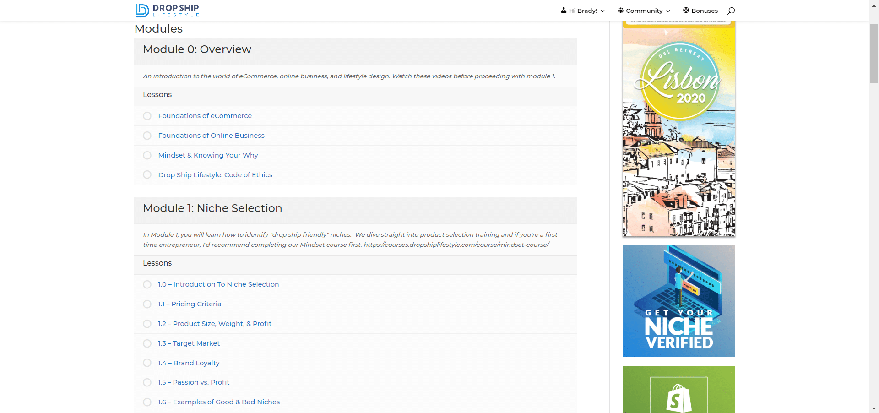The height and width of the screenshot is (413, 879).
Task: Open 1.2 – Product Size, Weight, & Profit lesson
Action: (x=215, y=324)
